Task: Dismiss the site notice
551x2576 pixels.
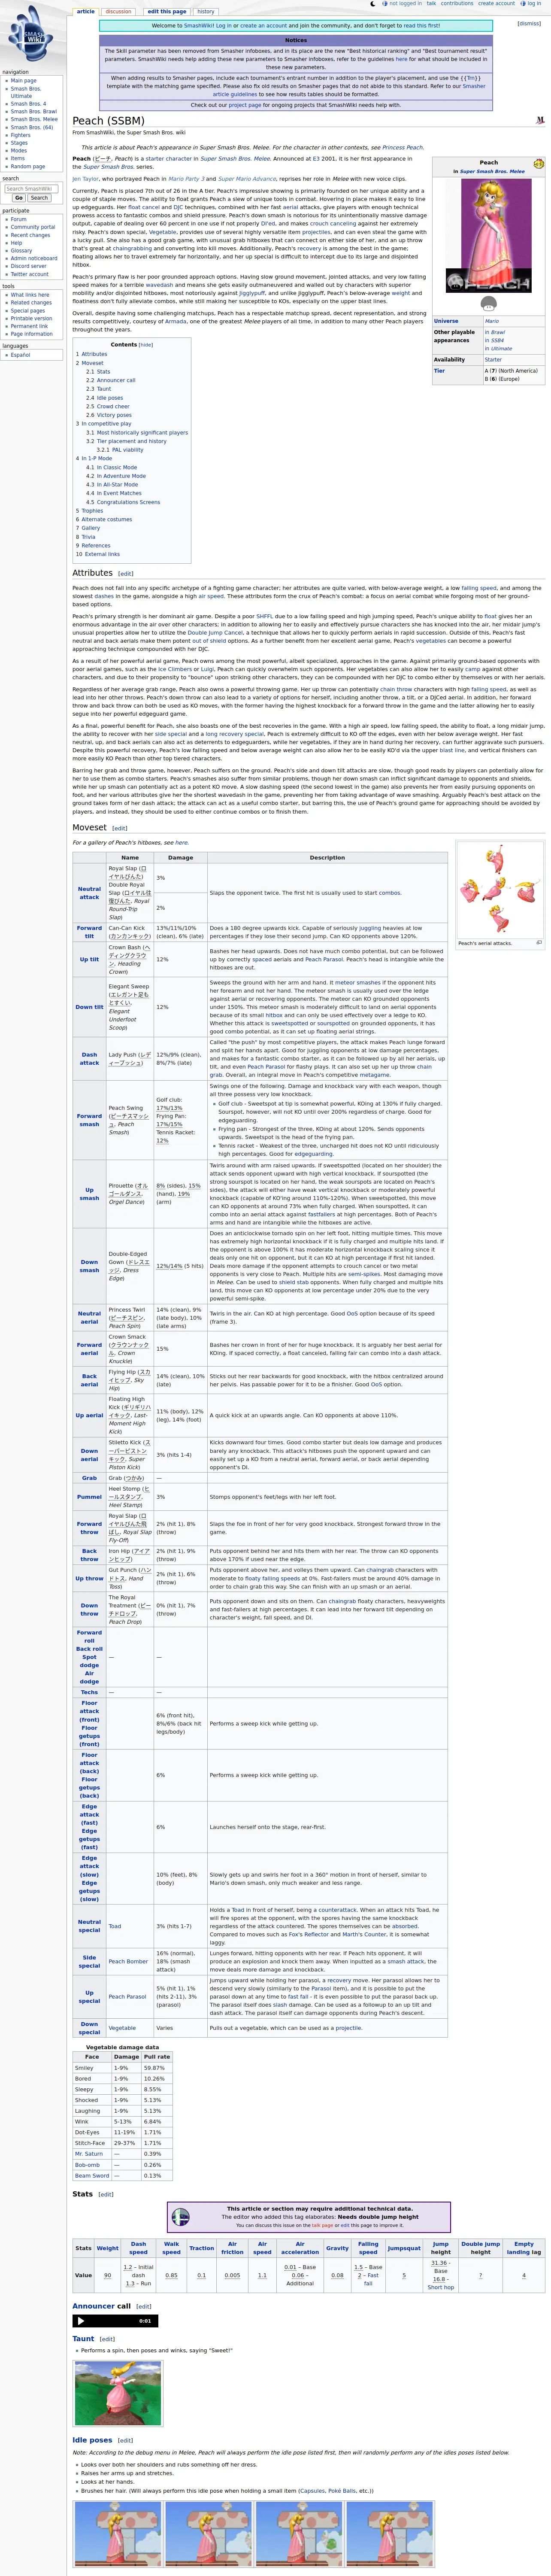Action: point(529,24)
